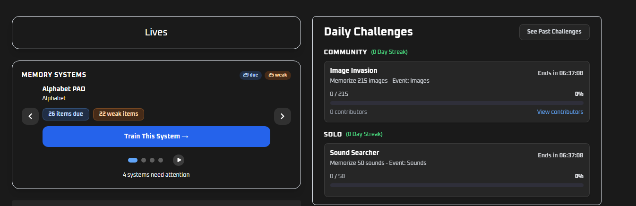Click the Alphabet PAO system title
This screenshot has width=636, height=206.
coord(64,89)
